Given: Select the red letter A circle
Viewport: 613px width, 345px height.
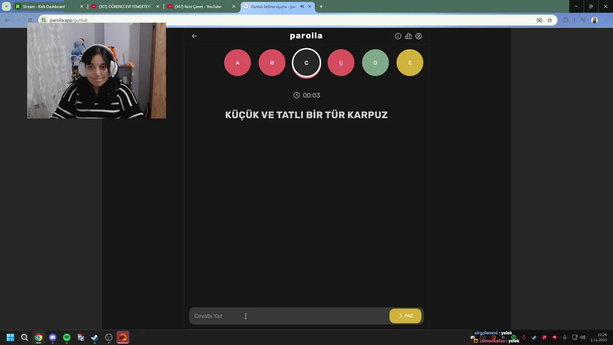Looking at the screenshot, I should pos(238,63).
